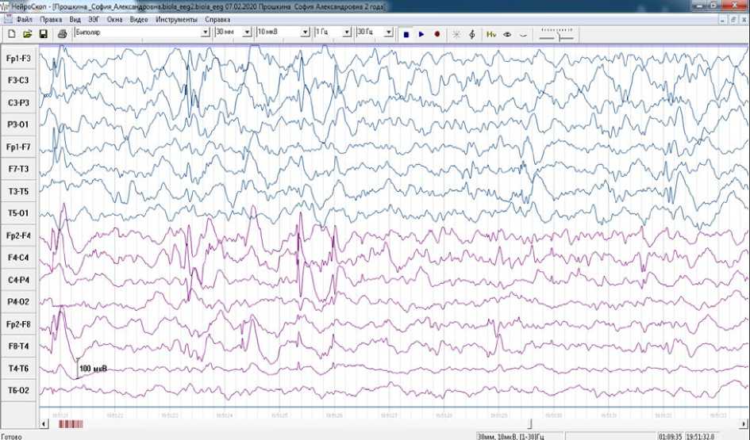The image size is (750, 440).
Task: Open the 10 мкВ sensitivity dropdown
Action: pos(306,33)
